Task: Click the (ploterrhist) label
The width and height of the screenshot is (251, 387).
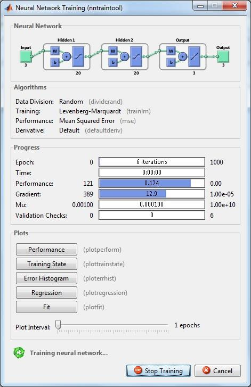Action: (x=100, y=278)
